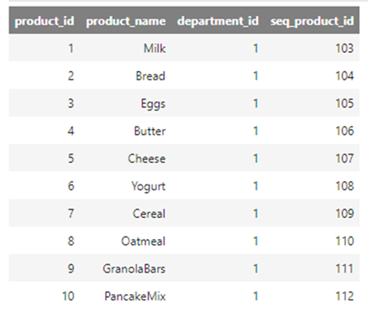Select the Eggs product name cell

click(153, 103)
